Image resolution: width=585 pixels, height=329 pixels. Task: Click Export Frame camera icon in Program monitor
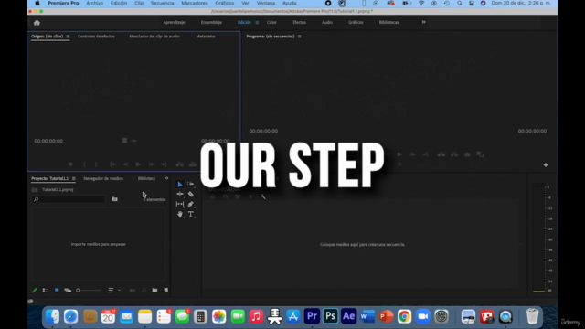[467, 154]
